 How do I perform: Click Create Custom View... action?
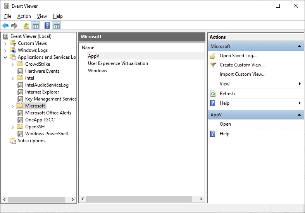click(x=242, y=65)
